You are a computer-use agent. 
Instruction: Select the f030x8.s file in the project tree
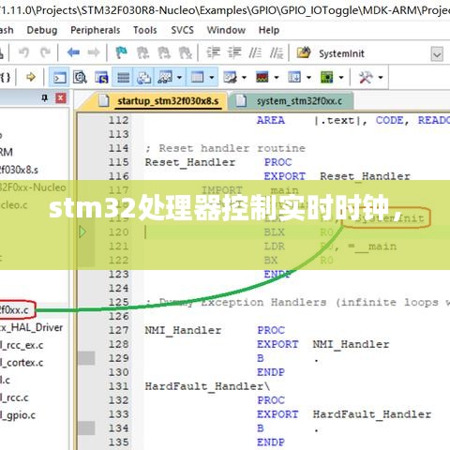tap(19, 170)
